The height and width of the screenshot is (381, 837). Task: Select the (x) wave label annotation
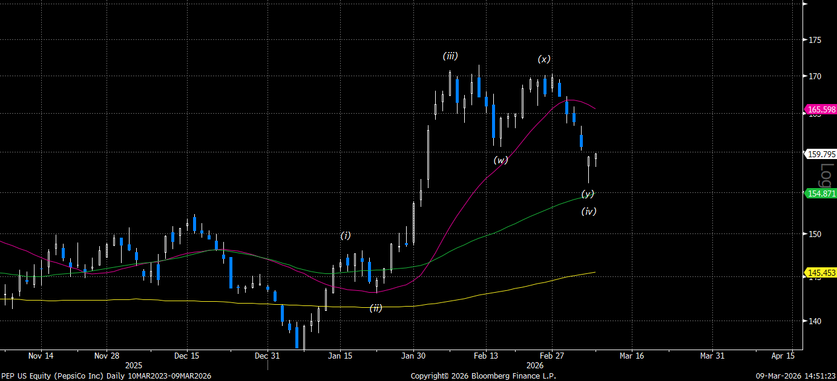544,59
